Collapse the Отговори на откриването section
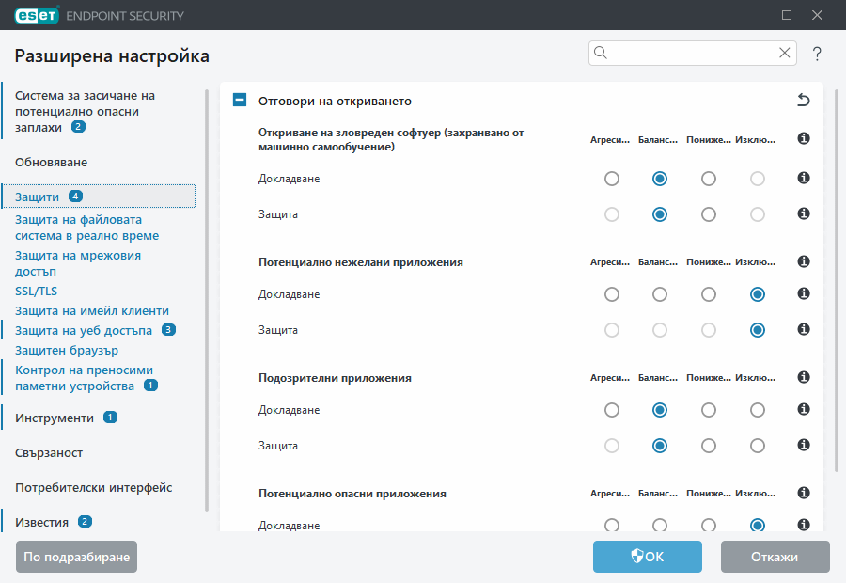The width and height of the screenshot is (846, 583). pyautogui.click(x=239, y=98)
